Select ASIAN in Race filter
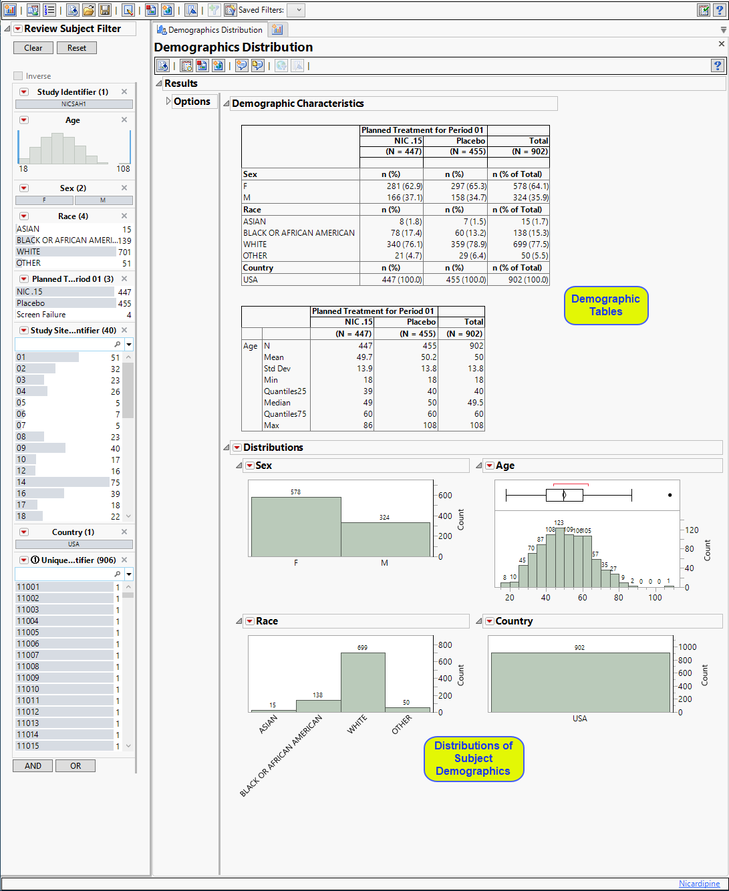 74,229
